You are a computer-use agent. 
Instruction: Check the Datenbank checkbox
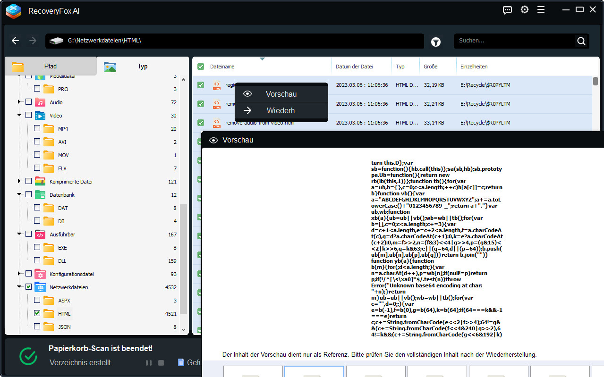(28, 195)
